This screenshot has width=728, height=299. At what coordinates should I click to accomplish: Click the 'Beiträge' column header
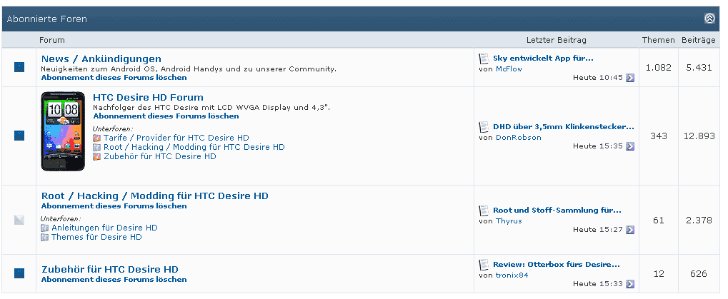point(698,40)
